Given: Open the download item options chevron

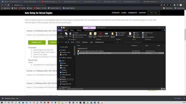Looking at the screenshot, I should point(21,98).
